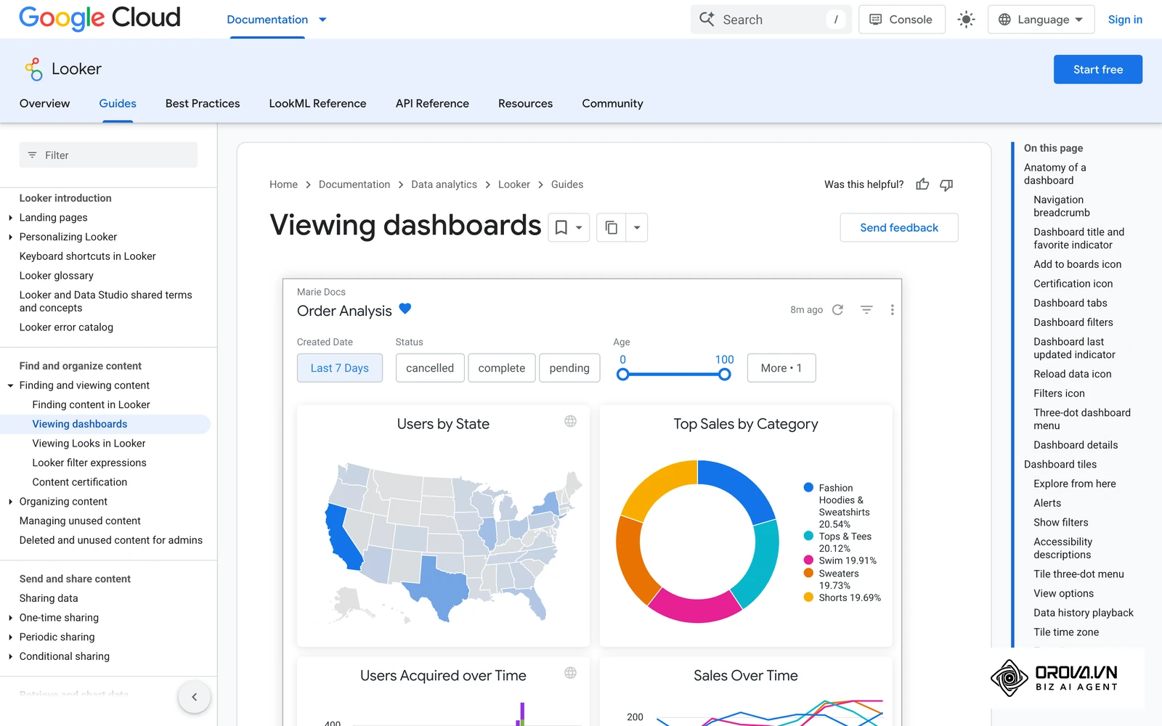Jump to Reload data icon section
This screenshot has width=1162, height=726.
tap(1072, 375)
